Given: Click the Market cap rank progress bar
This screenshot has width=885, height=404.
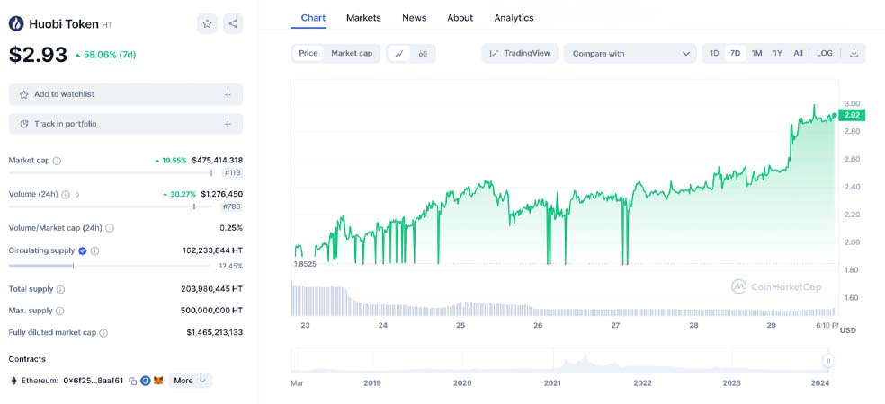Looking at the screenshot, I should pos(112,173).
